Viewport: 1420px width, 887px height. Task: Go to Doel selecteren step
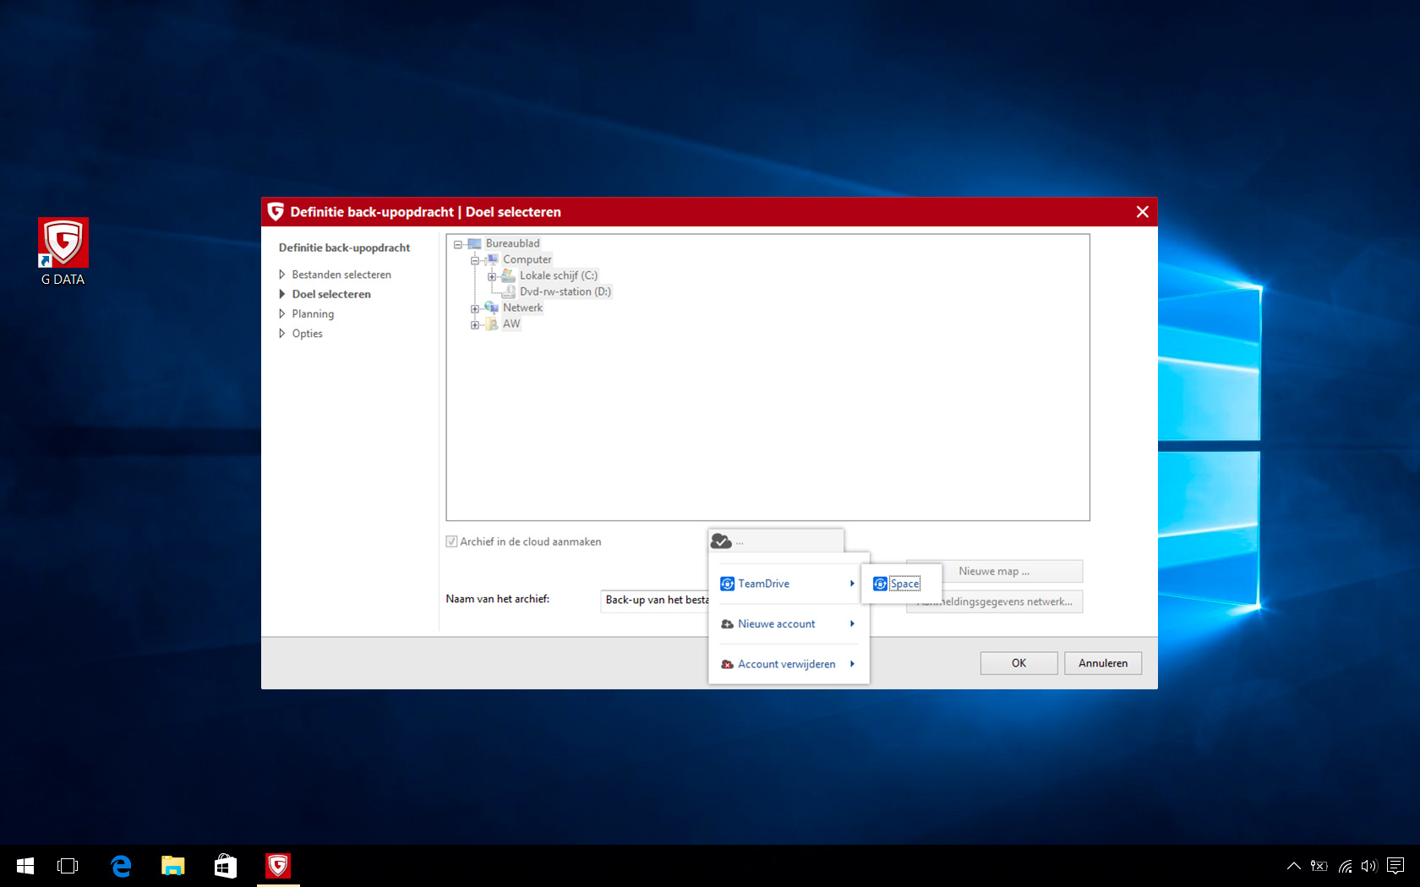[331, 294]
